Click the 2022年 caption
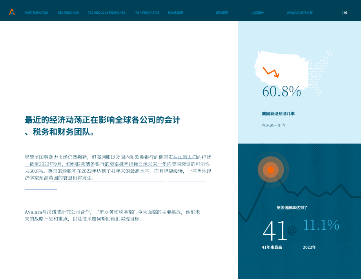Viewport: 361px width, 279px height. click(x=309, y=248)
